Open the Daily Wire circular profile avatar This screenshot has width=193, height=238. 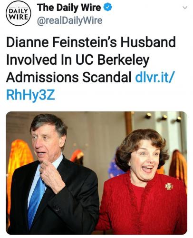tap(18, 13)
